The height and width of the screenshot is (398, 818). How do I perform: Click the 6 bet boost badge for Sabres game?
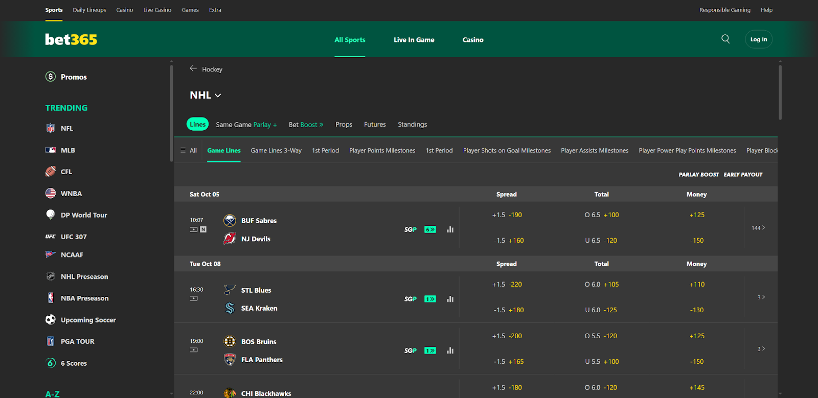pos(430,229)
